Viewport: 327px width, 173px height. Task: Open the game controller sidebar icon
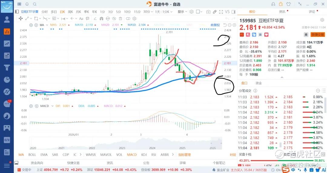[7, 128]
